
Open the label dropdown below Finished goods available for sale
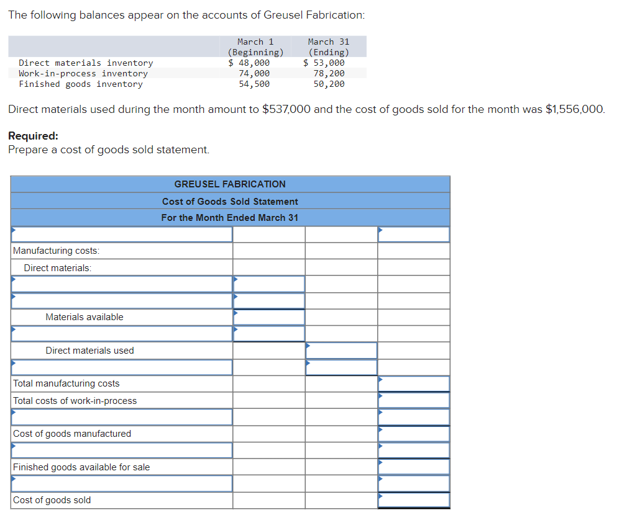[122, 483]
